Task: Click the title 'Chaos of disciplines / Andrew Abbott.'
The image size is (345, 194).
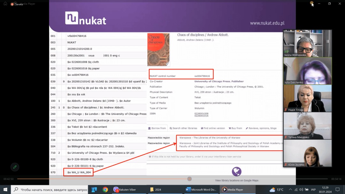Action: click(203, 35)
